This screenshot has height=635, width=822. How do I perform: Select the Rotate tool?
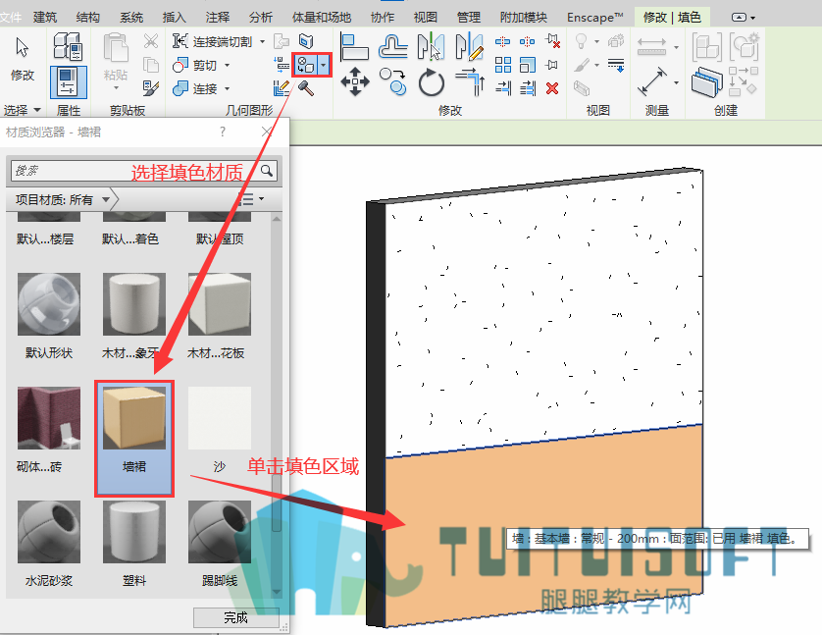[x=431, y=82]
